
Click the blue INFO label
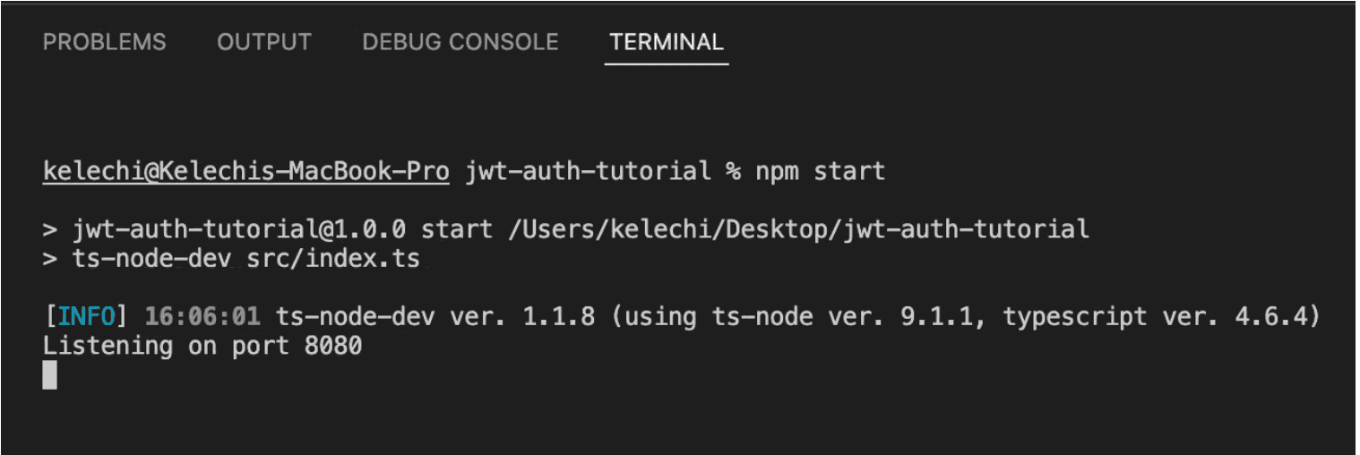click(86, 316)
